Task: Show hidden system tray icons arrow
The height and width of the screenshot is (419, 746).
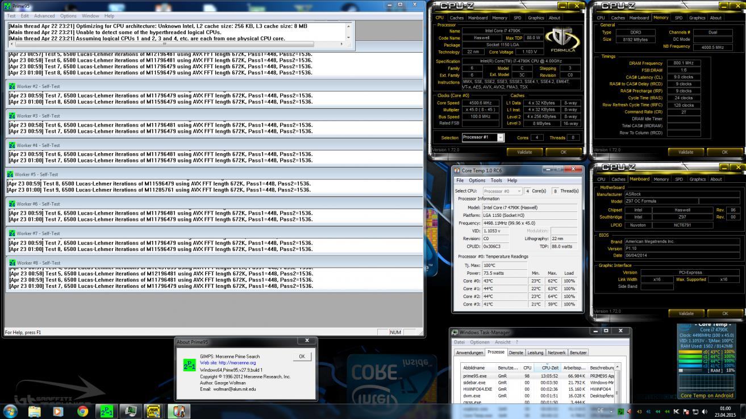Action: (612, 411)
